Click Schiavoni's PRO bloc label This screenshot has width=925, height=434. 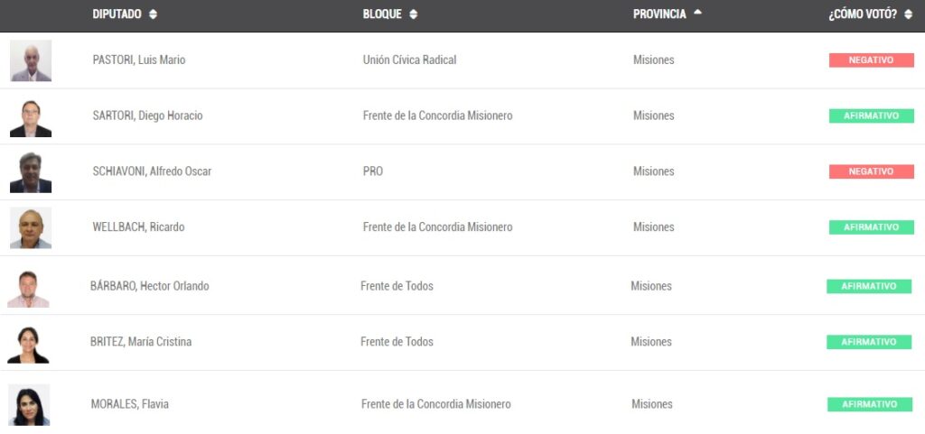373,172
